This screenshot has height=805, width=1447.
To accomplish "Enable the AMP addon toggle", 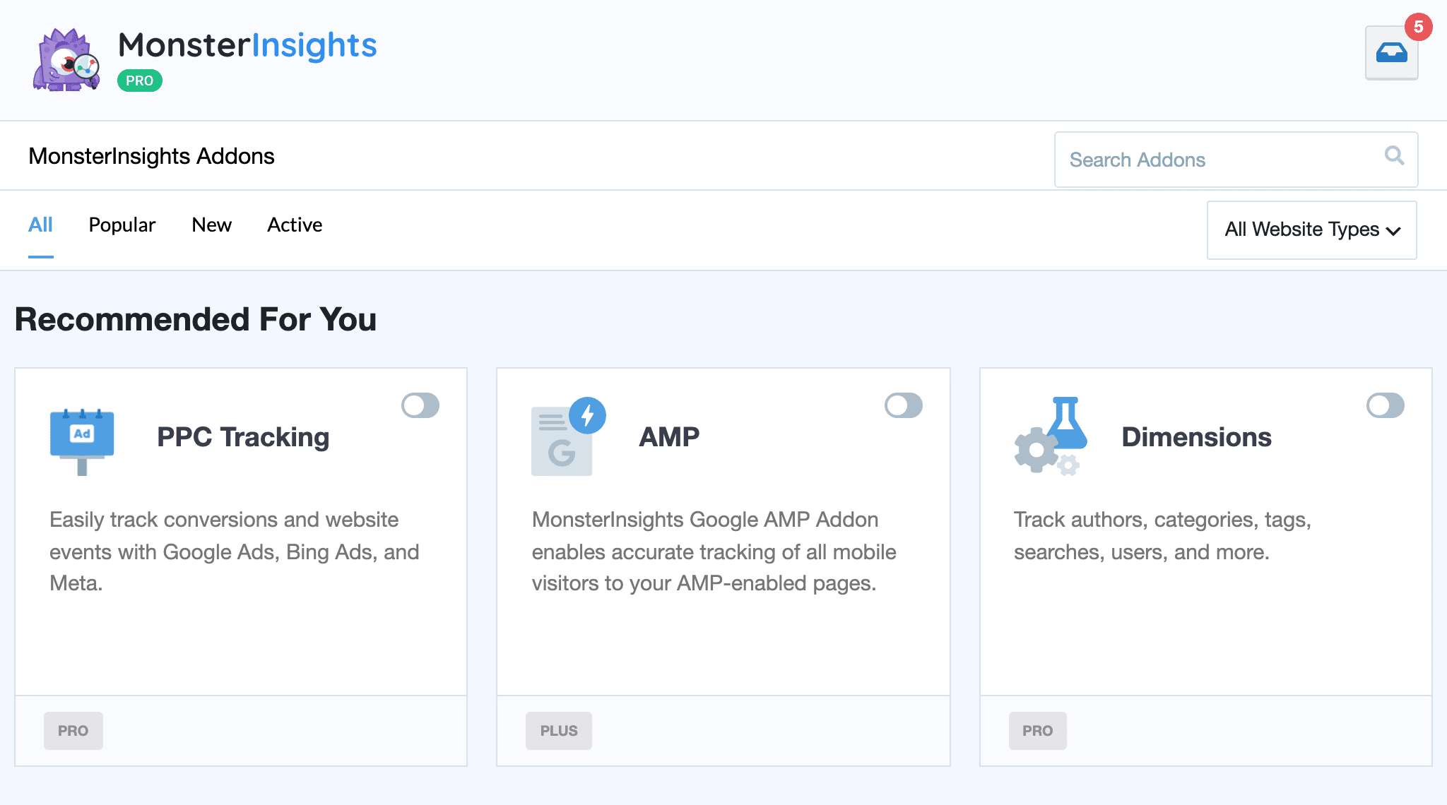I will tap(904, 405).
